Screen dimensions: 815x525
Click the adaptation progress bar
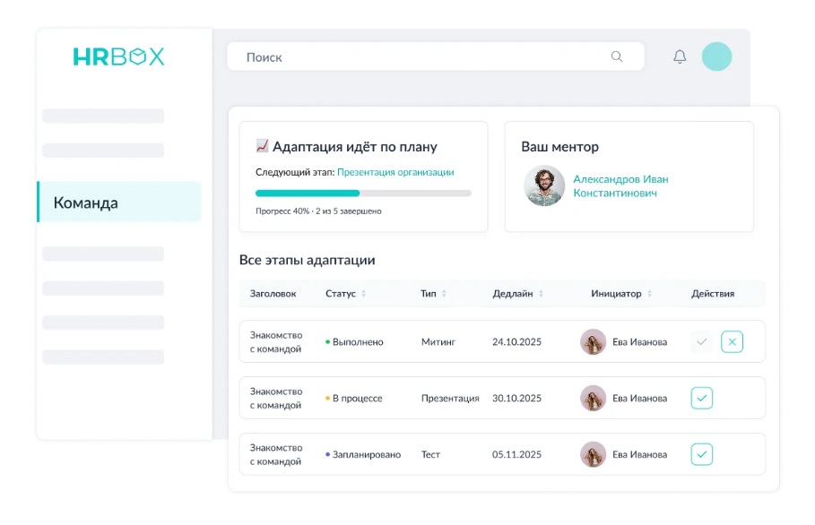[363, 193]
